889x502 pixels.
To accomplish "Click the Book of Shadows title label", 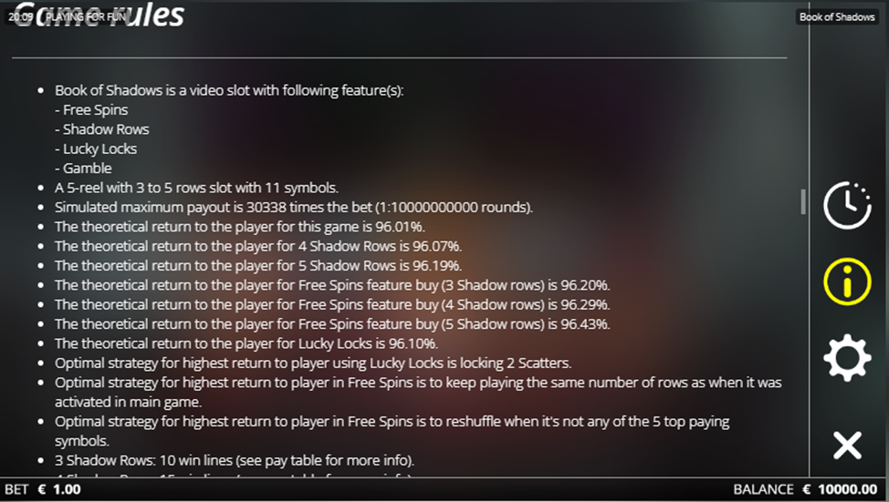I will click(x=837, y=17).
